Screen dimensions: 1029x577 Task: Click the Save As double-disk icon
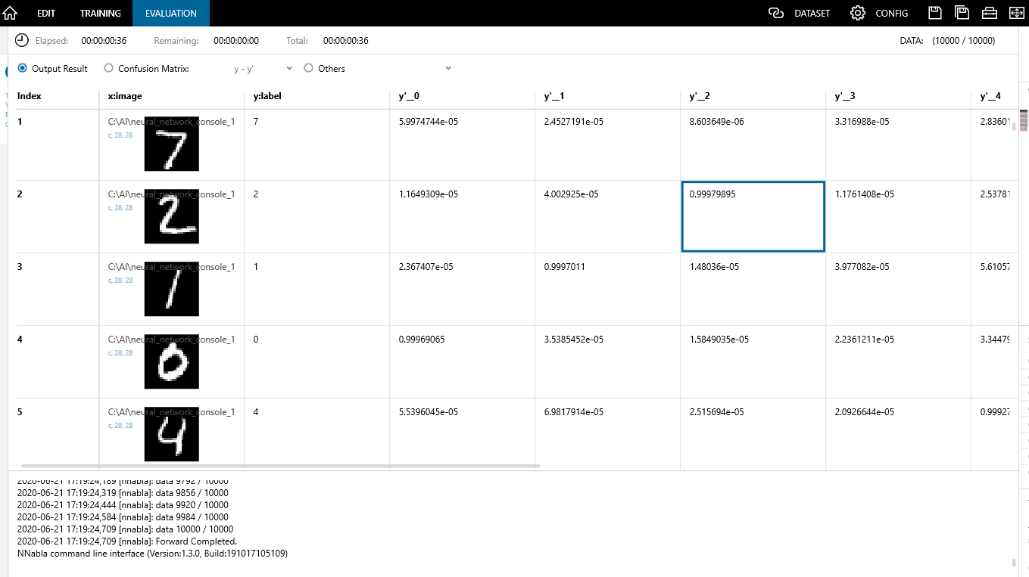[962, 13]
